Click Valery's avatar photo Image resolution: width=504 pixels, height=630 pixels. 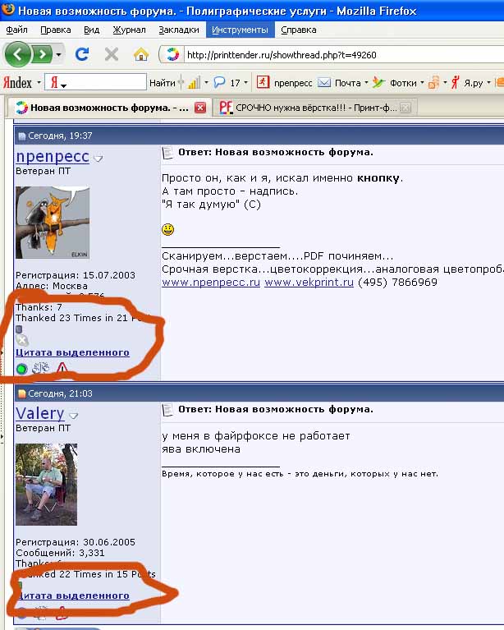click(47, 485)
